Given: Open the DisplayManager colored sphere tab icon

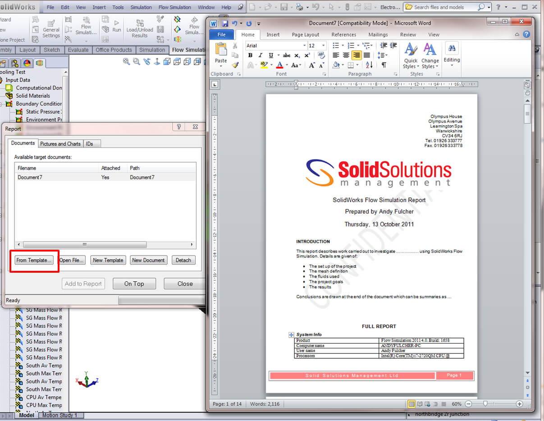Looking at the screenshot, I should 27,64.
